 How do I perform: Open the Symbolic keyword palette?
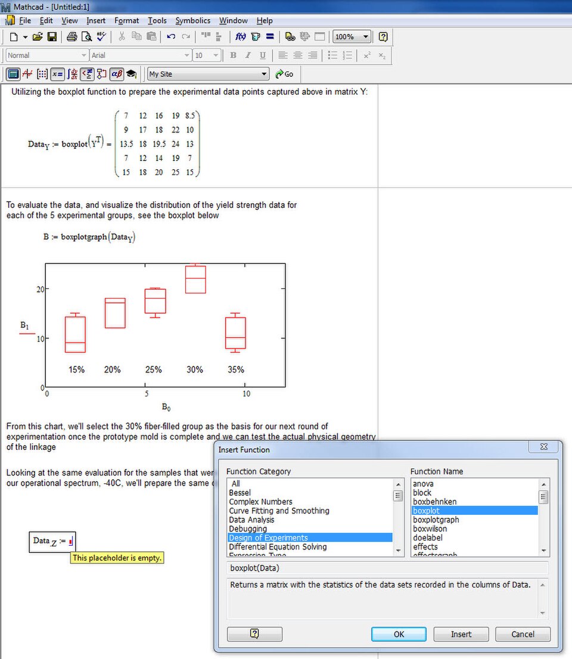click(x=131, y=74)
